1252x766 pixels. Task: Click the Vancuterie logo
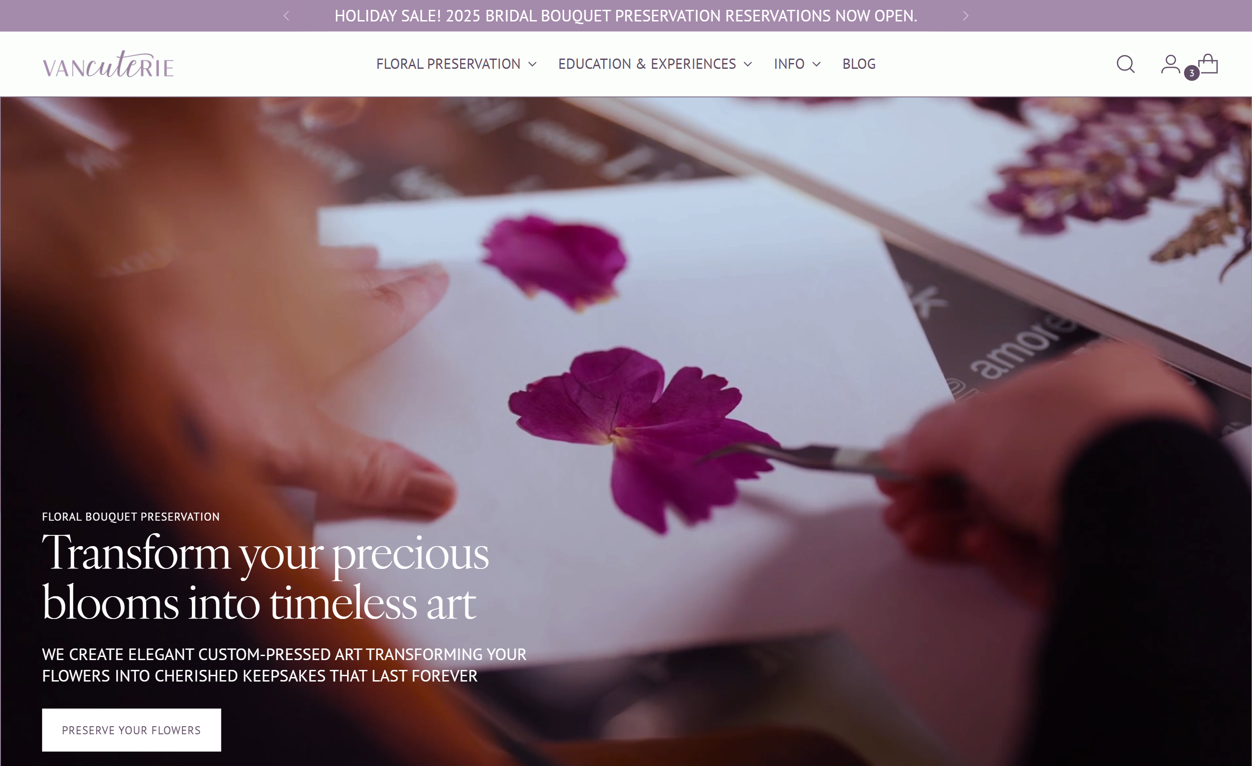108,64
